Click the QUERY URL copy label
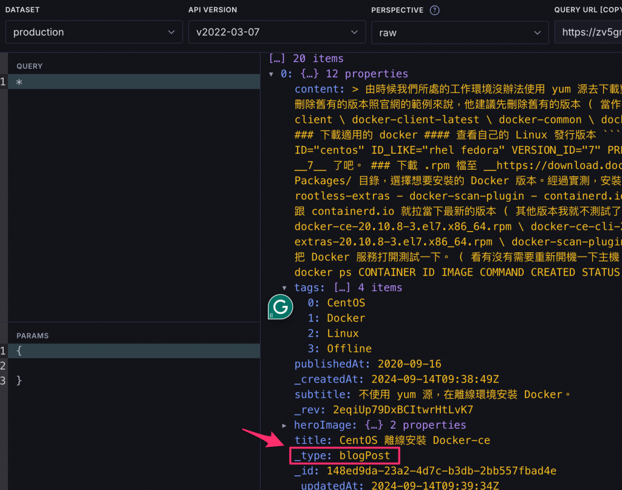 click(x=588, y=10)
